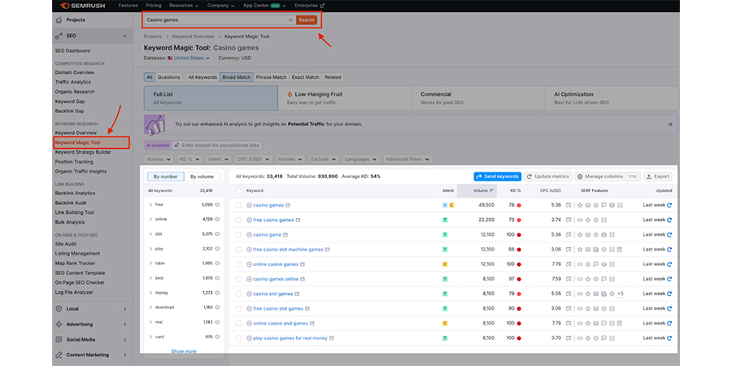Open Advertising section icon
This screenshot has width=732, height=366.
(x=59, y=324)
